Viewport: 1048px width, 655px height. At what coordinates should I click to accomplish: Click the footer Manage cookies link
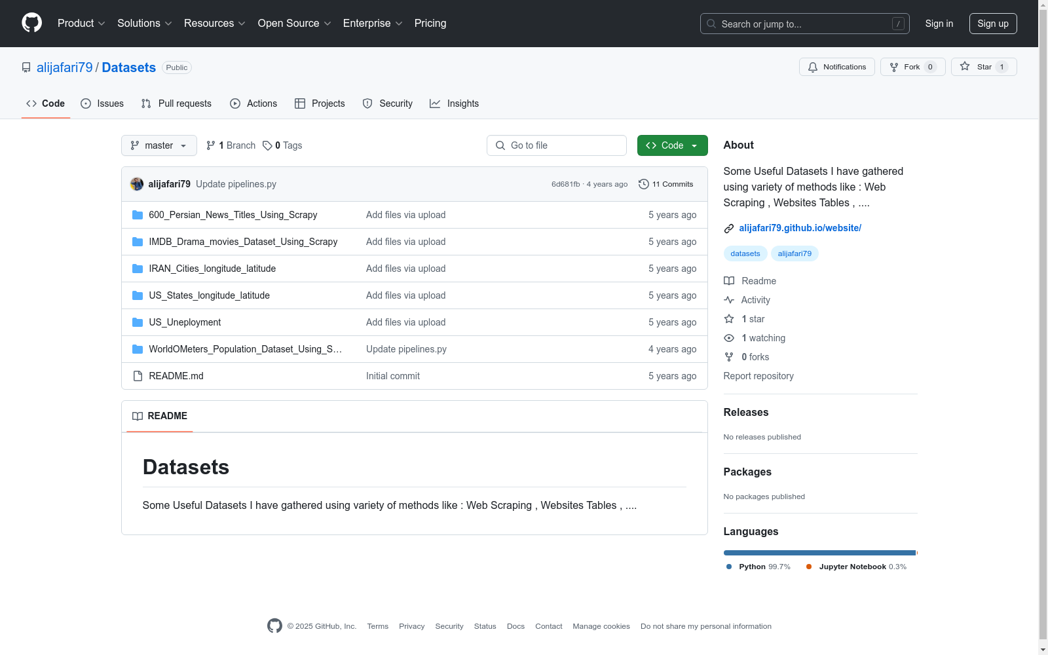[601, 626]
